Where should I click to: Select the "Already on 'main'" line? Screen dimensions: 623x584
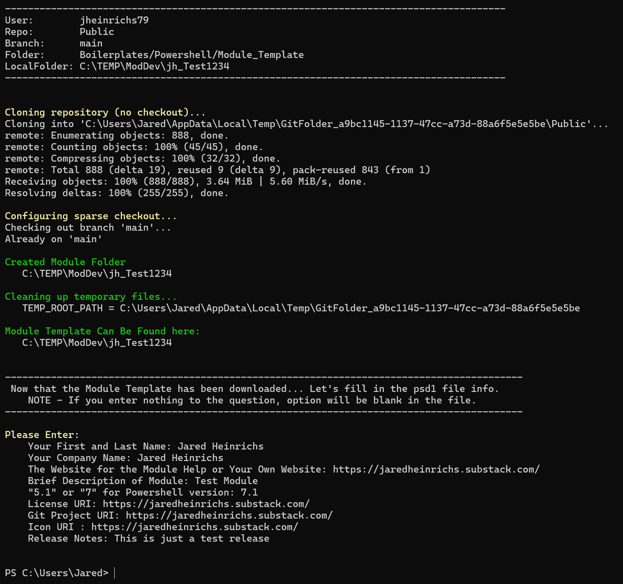pos(53,239)
